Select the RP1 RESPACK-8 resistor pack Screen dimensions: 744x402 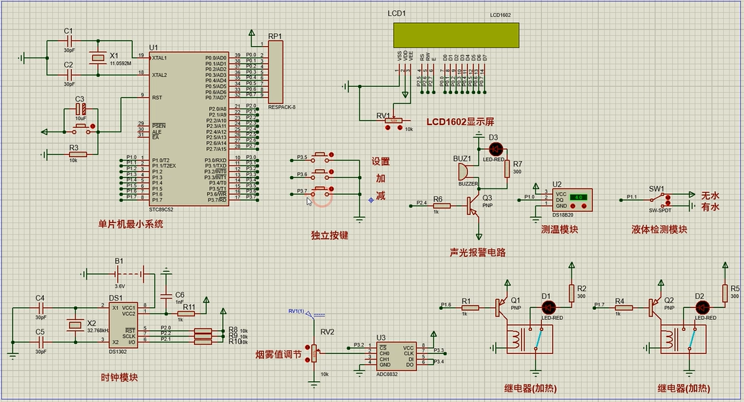point(276,71)
